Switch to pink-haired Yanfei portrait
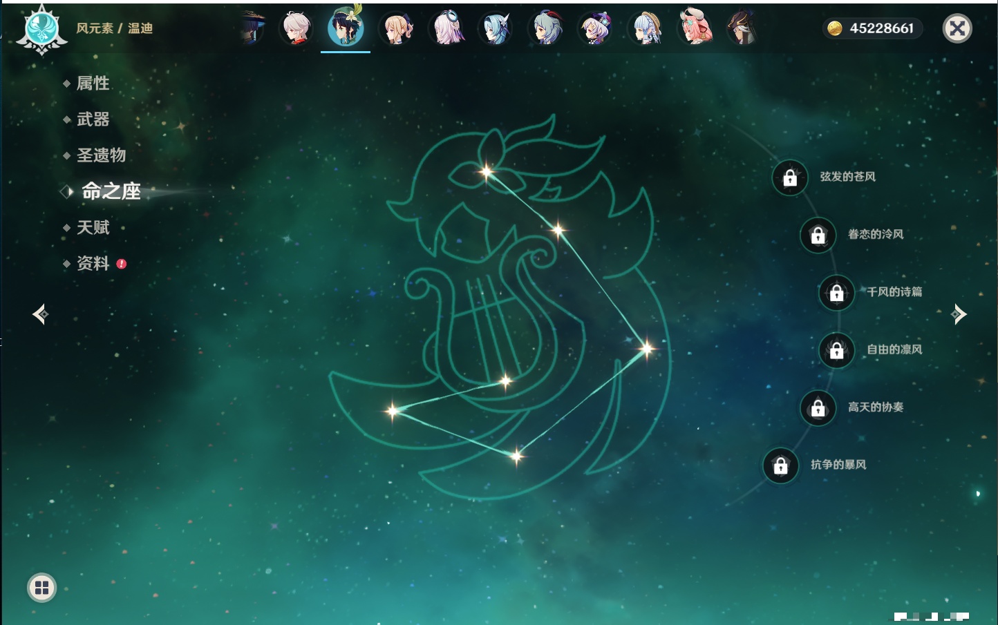 [x=695, y=28]
